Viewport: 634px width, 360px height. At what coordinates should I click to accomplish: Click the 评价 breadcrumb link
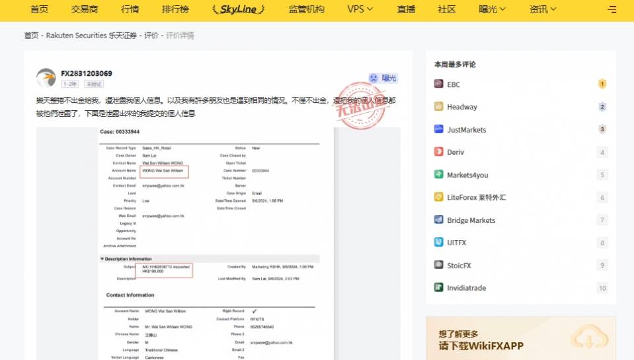pyautogui.click(x=151, y=36)
